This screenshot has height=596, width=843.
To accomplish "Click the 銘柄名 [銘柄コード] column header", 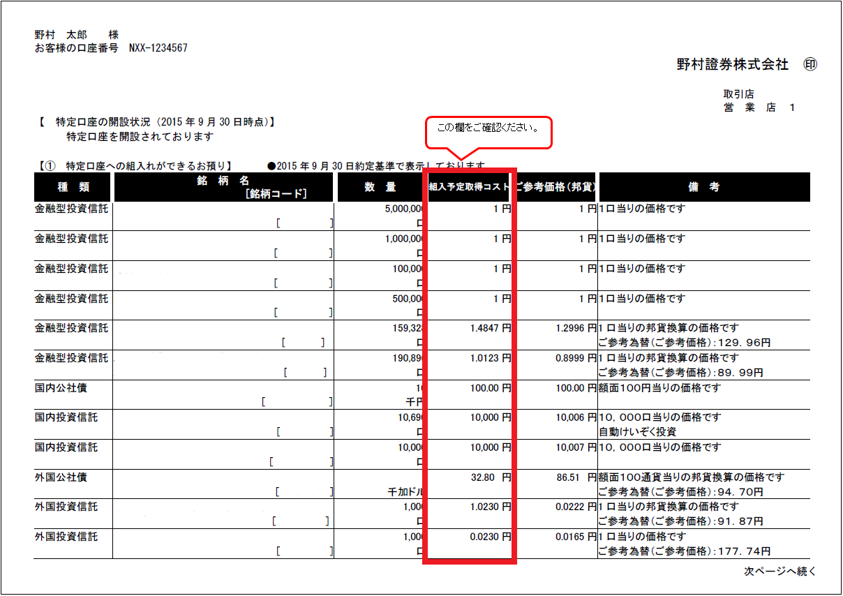I will [x=223, y=187].
